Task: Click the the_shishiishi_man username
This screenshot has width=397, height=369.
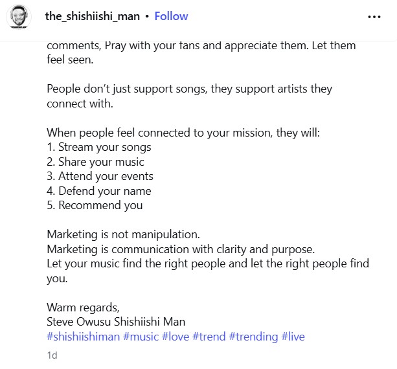Action: [x=92, y=16]
